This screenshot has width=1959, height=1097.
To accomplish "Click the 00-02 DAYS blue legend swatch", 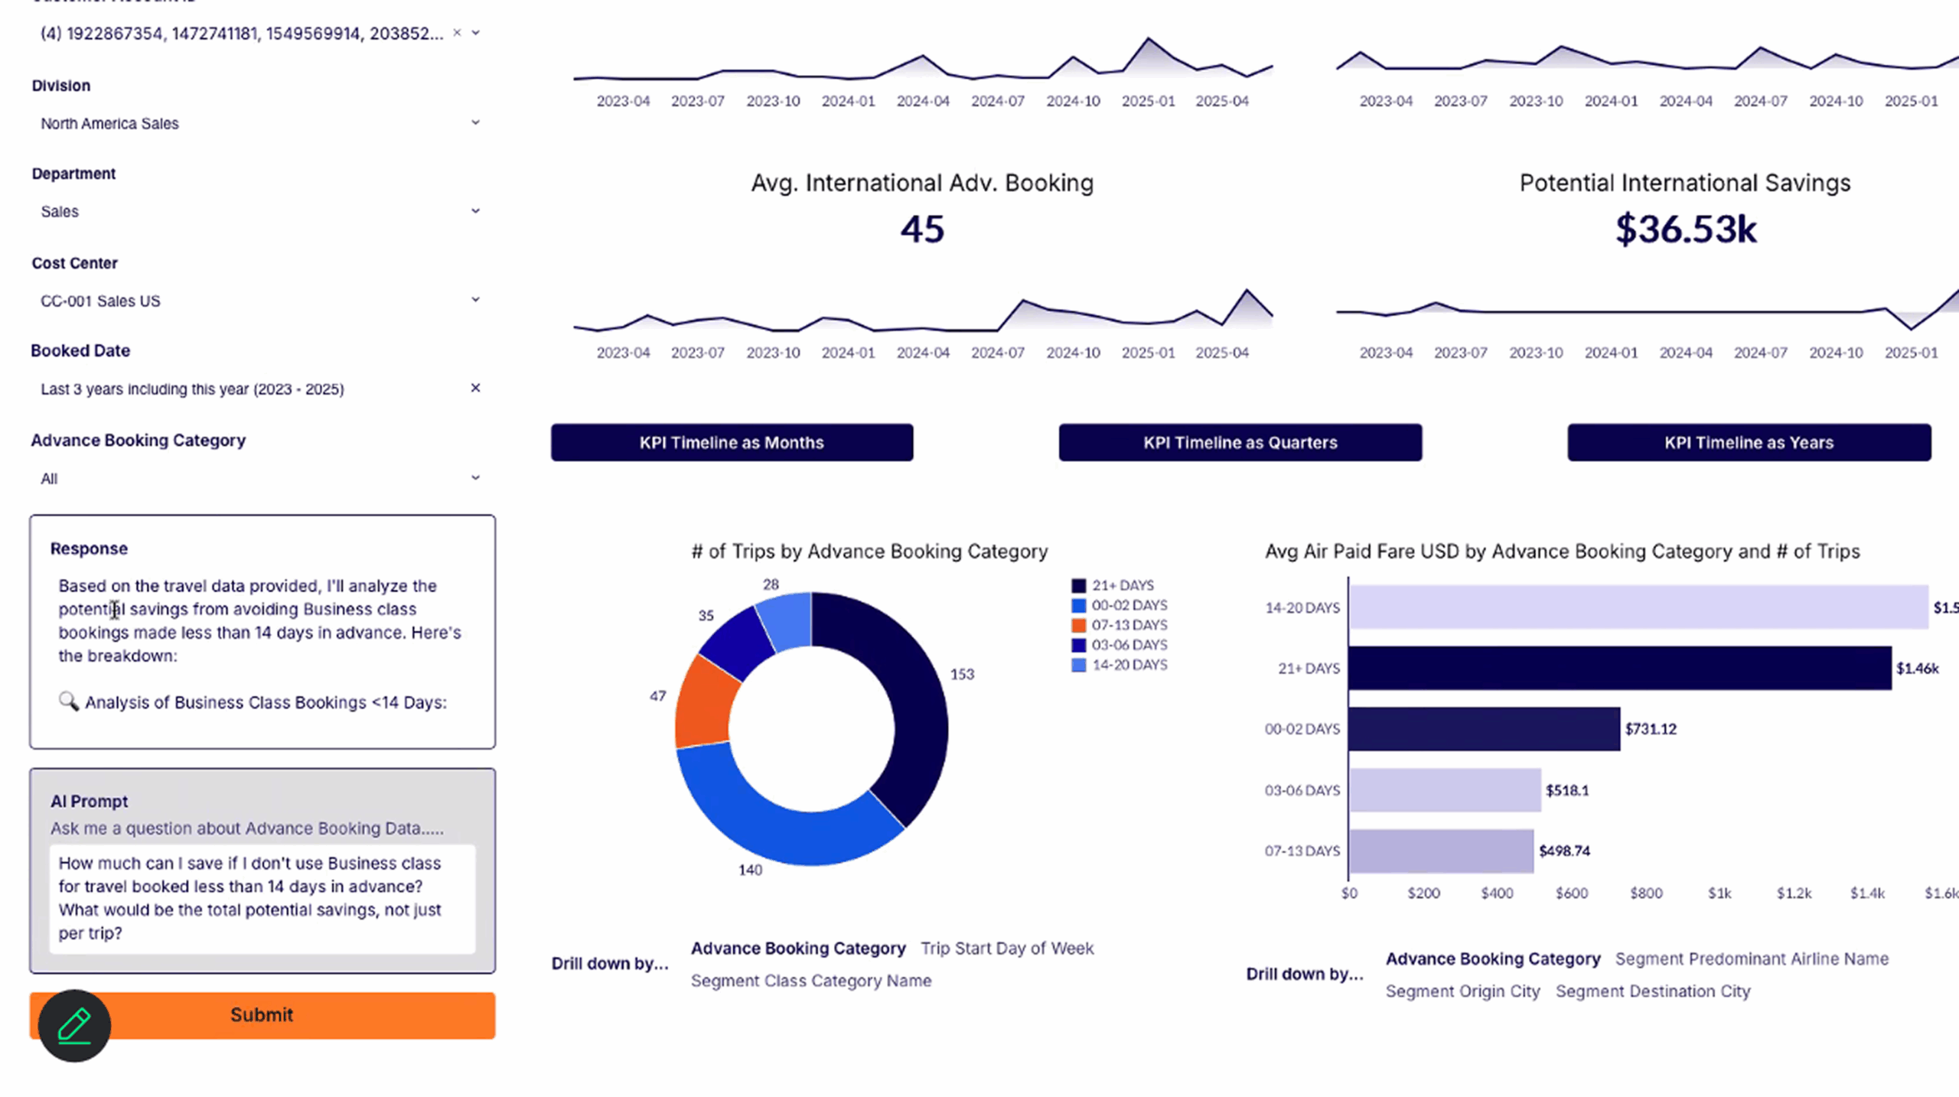I will point(1078,605).
